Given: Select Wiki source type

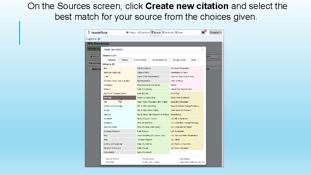Looking at the screenshot, I should [120, 102].
